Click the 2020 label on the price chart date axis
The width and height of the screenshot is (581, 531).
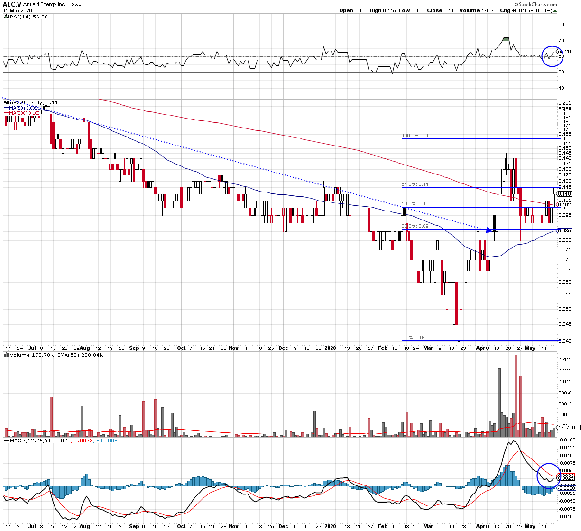click(x=330, y=348)
